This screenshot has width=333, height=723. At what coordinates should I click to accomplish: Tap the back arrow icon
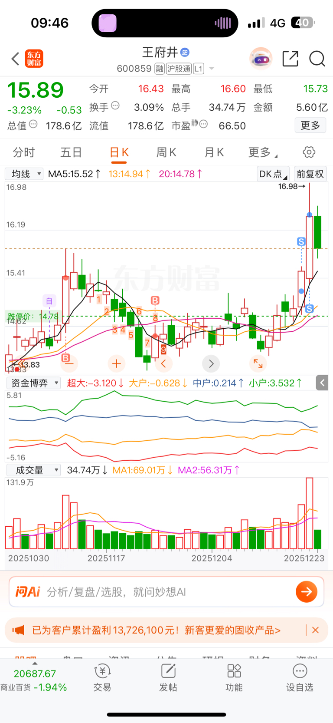(x=15, y=59)
